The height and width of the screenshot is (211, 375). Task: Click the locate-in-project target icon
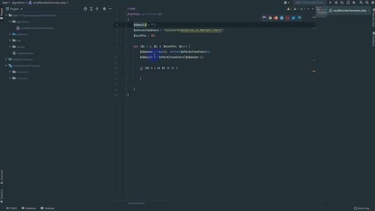tap(86, 9)
